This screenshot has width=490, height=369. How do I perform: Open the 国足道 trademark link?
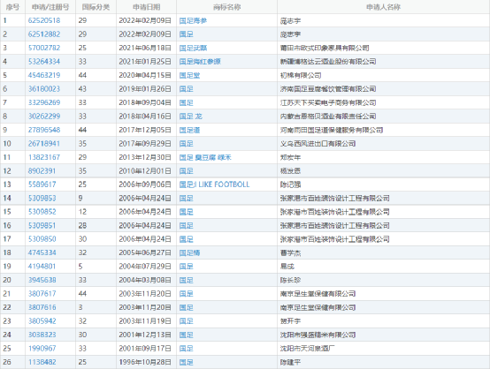coord(189,130)
